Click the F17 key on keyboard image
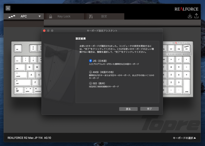The height and width of the screenshot is (146, 205). 171,48
